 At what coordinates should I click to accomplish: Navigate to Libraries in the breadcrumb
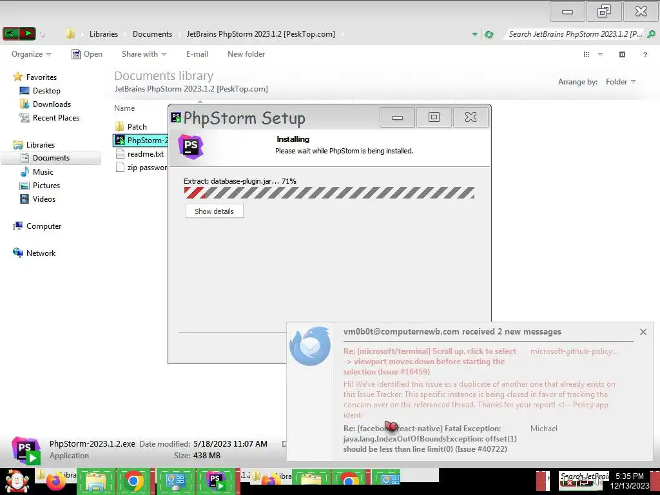click(104, 34)
